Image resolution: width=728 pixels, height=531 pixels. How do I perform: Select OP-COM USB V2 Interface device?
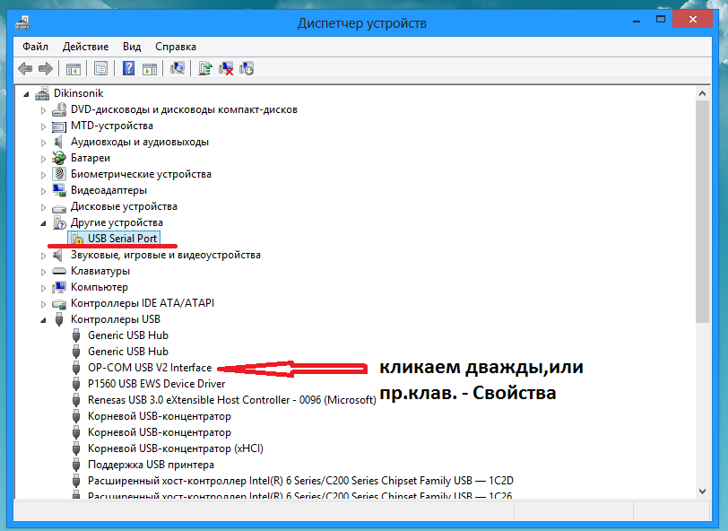click(149, 368)
